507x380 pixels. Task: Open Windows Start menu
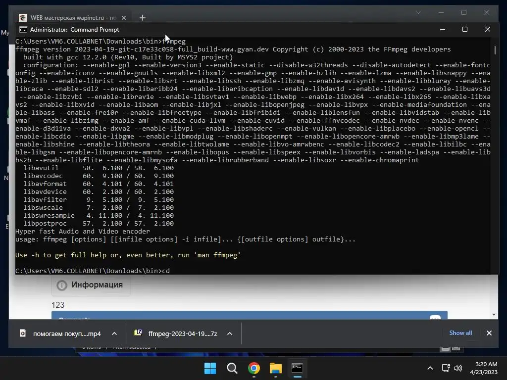210,368
